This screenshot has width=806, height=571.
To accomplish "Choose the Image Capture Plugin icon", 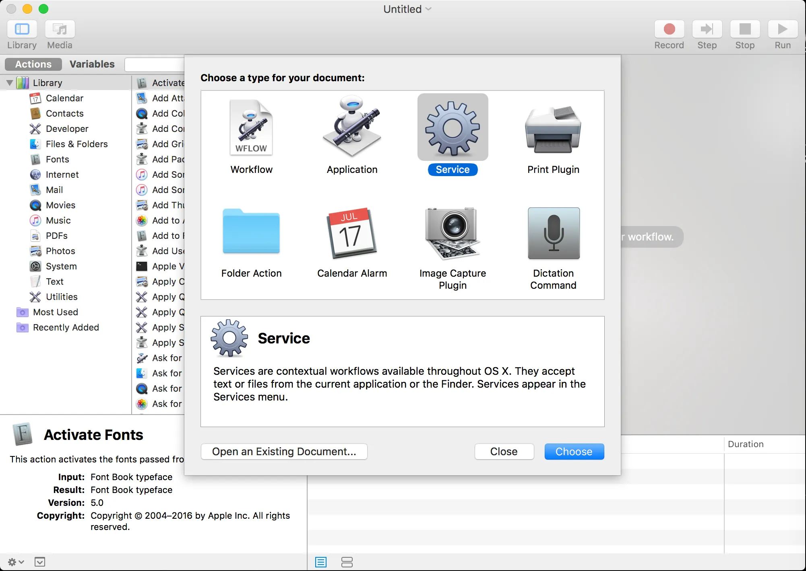I will click(453, 233).
